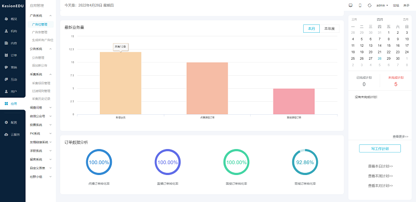Expand the 留言系统 section
Viewport: 416px width, 202px height.
41,159
